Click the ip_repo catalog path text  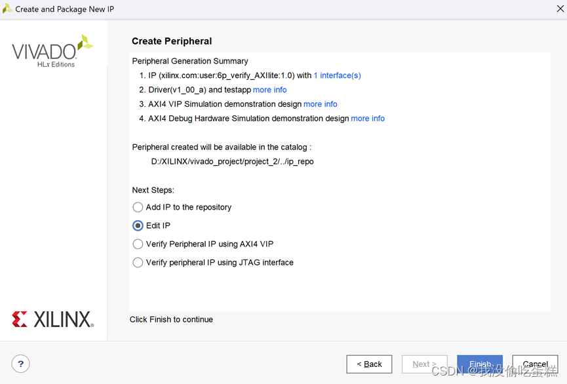point(232,161)
